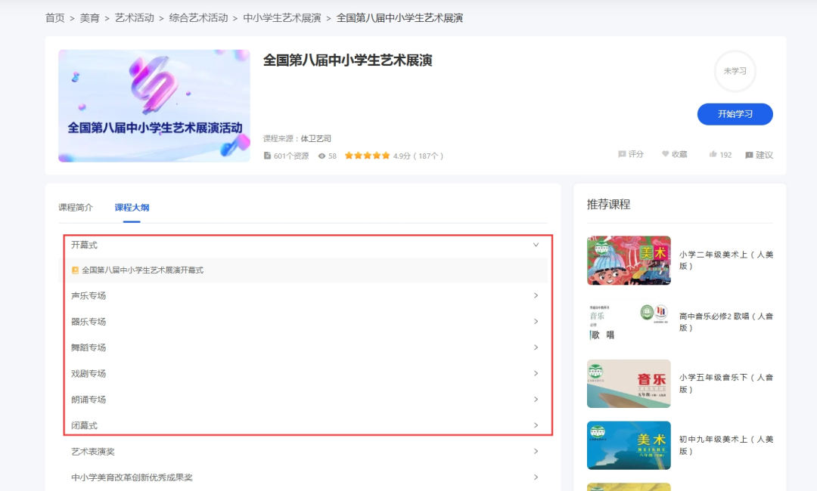This screenshot has height=491, width=817.
Task: Click the fifth rating star
Action: coord(385,155)
